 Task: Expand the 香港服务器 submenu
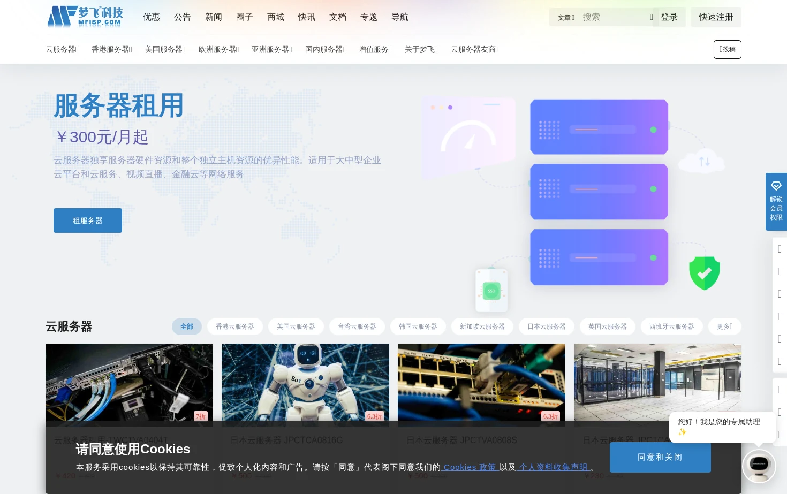pyautogui.click(x=112, y=49)
